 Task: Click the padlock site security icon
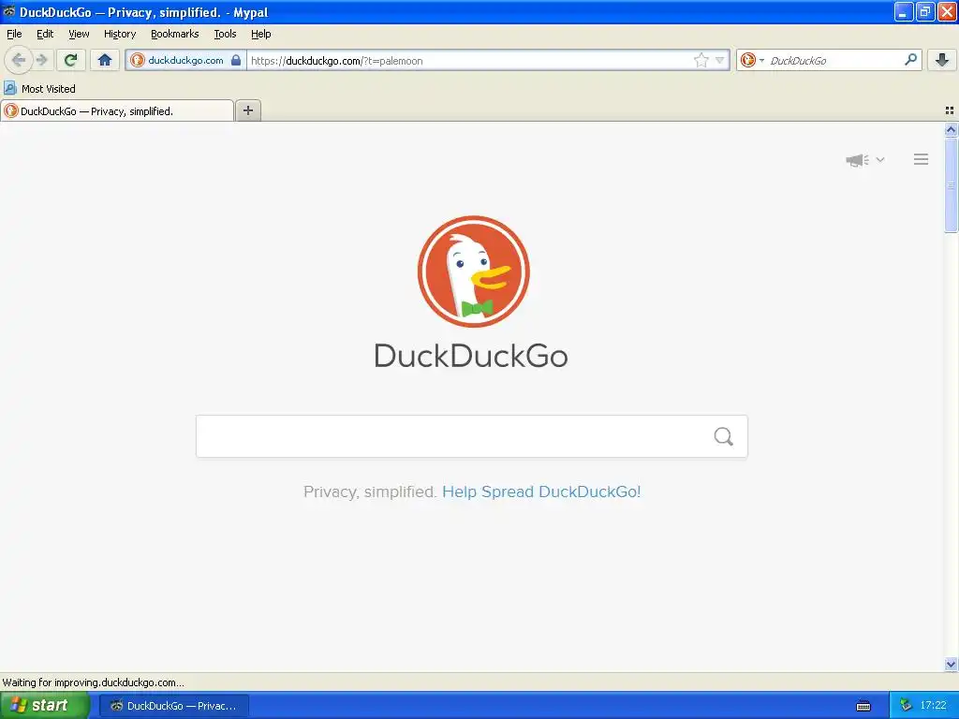point(236,60)
